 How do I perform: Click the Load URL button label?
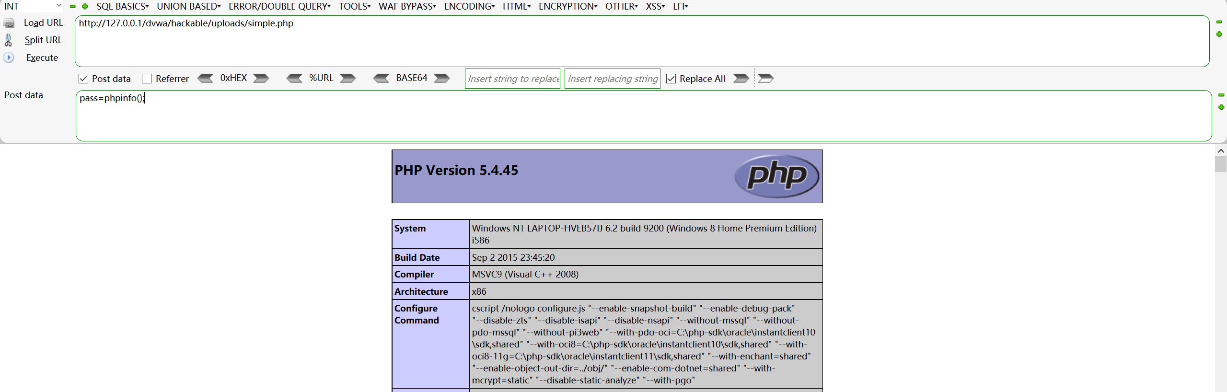tap(43, 23)
